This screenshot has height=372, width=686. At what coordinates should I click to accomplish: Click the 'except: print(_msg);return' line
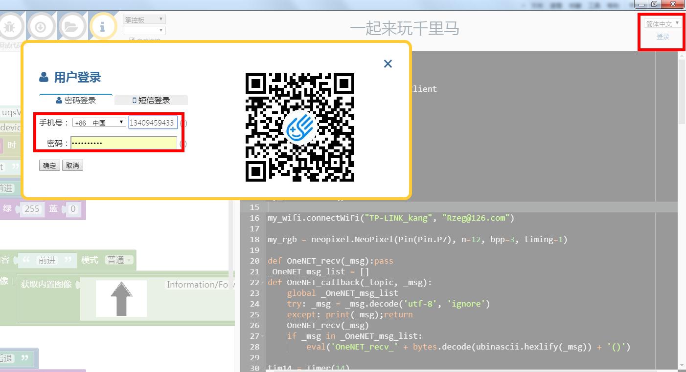[x=350, y=314]
